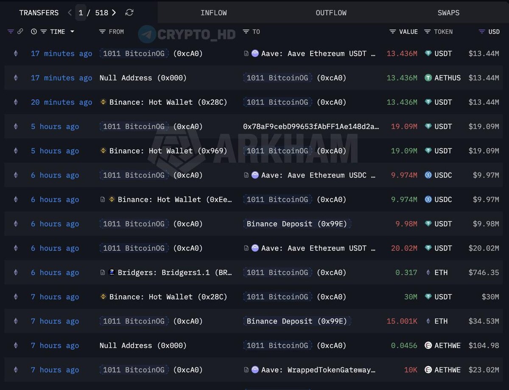Viewport: 509px width, 390px height.
Task: Open Aave Ethereum USDT in first row
Action: pos(318,53)
